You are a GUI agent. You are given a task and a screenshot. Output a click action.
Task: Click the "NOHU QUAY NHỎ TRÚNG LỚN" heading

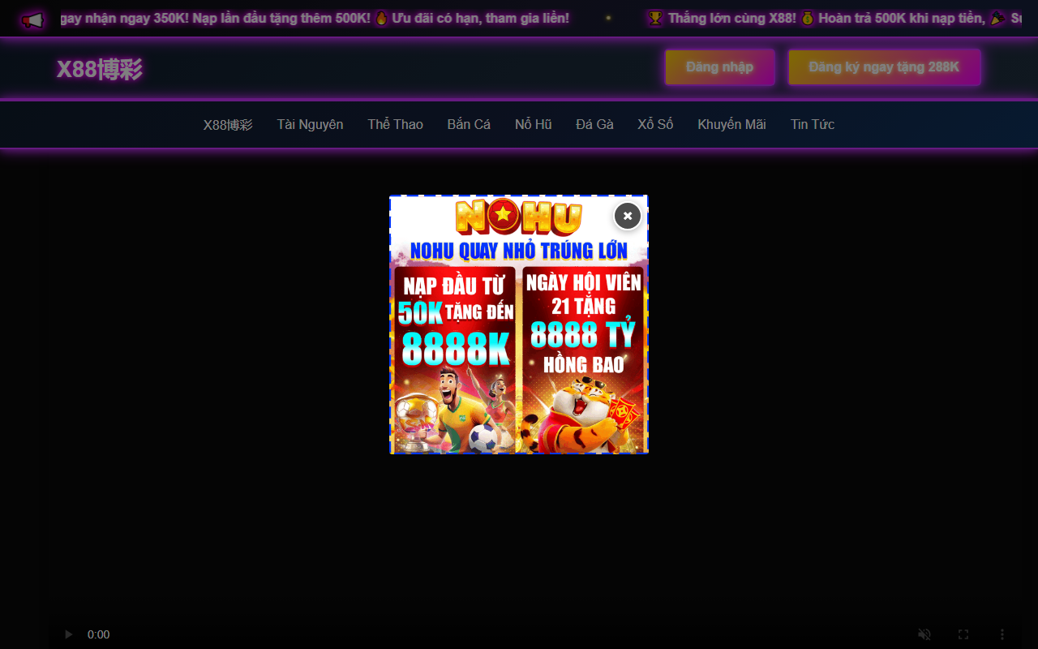pos(519,251)
